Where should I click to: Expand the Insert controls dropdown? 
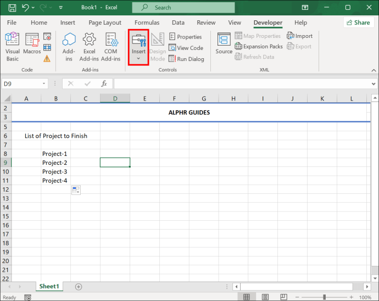(138, 47)
